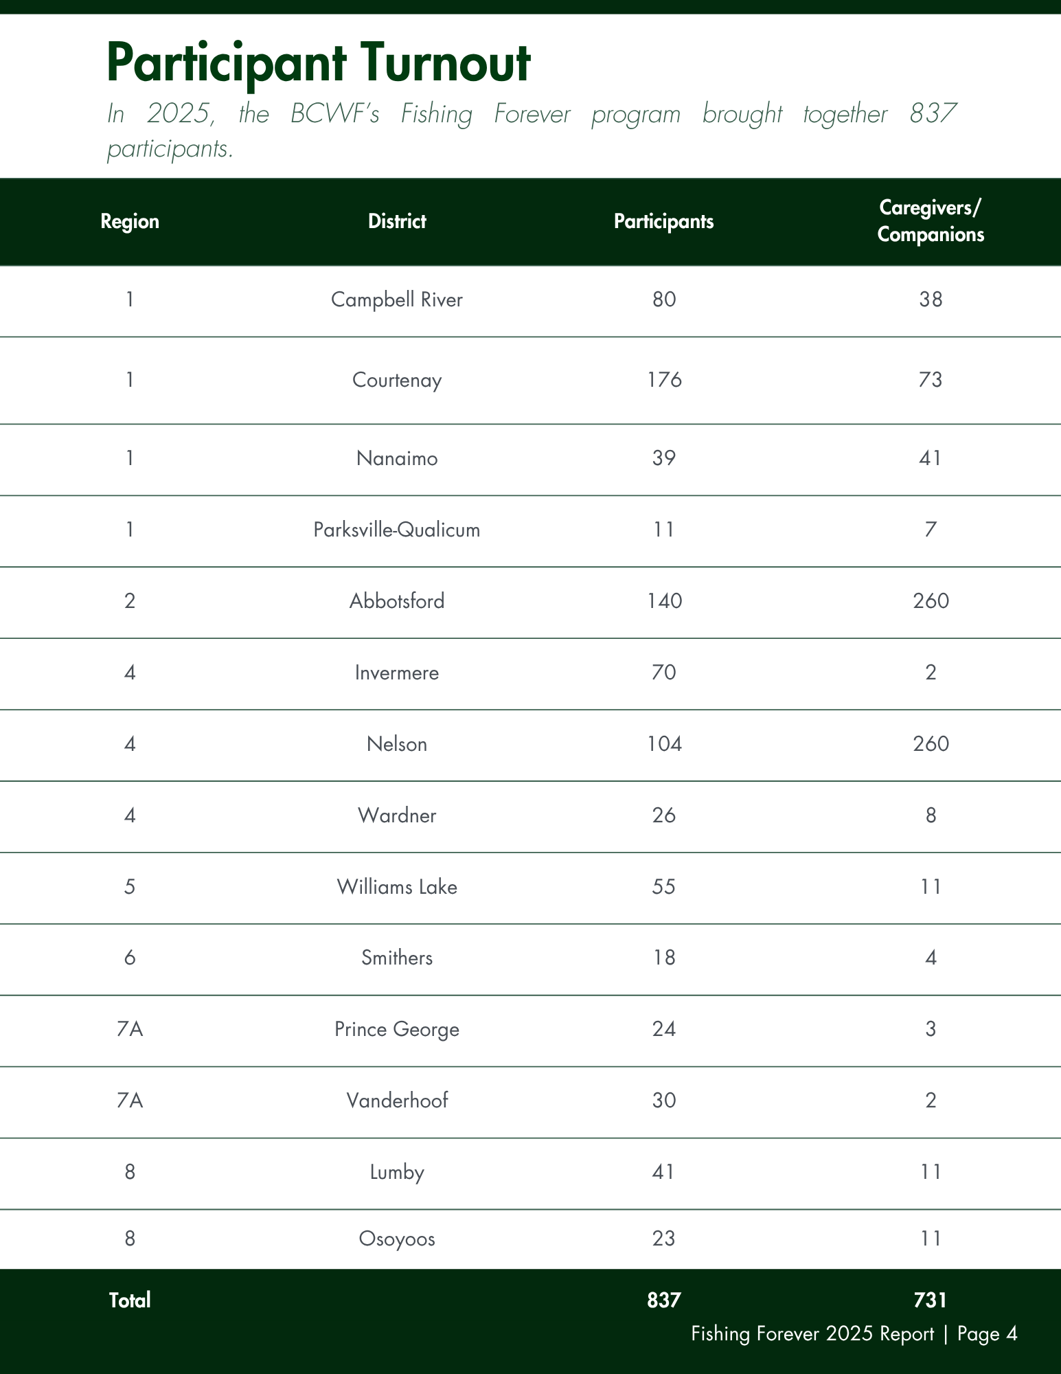1061x1374 pixels.
Task: Select the Abbotsford district cell
Action: tap(397, 601)
